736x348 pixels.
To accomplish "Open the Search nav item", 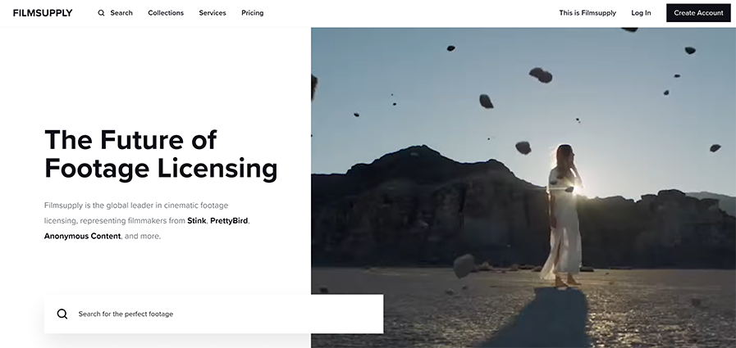I will (116, 13).
